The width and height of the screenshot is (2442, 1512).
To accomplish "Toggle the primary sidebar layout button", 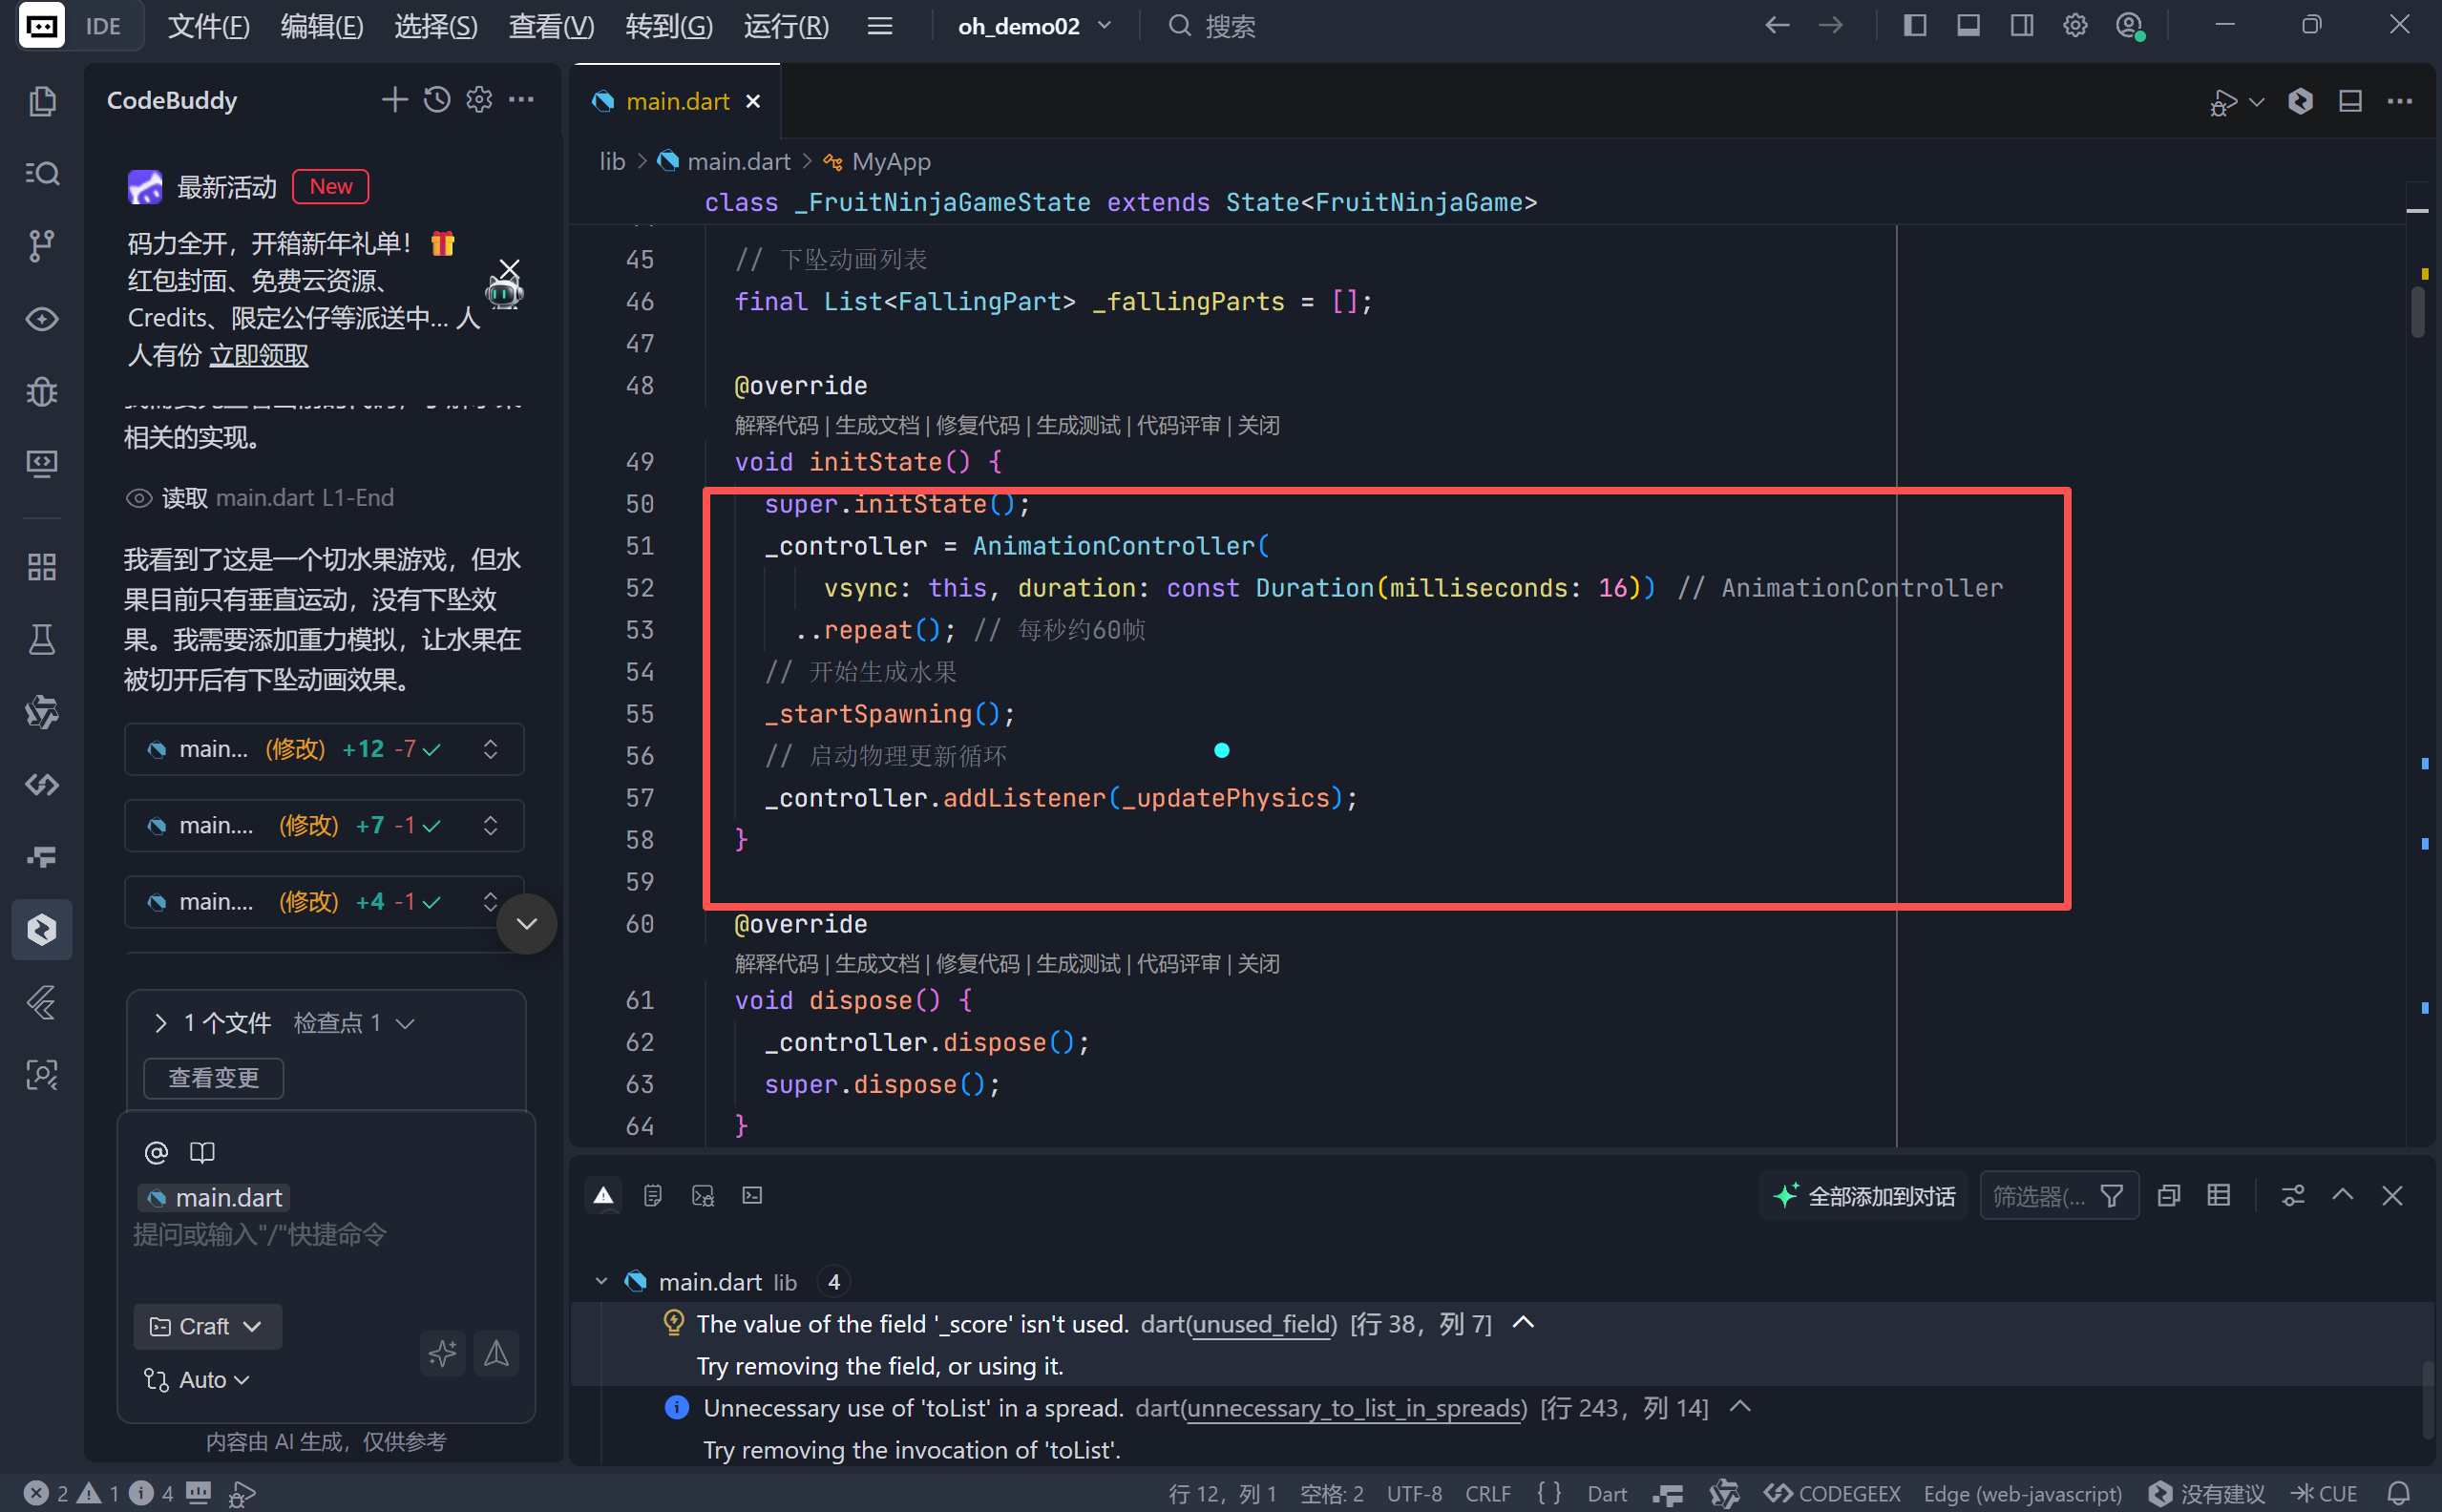I will pyautogui.click(x=1914, y=26).
